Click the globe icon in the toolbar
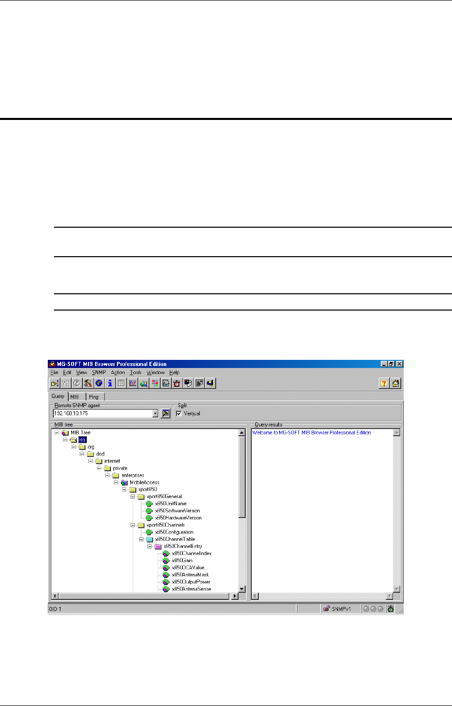Screen dimensions: 452x706 [99, 384]
